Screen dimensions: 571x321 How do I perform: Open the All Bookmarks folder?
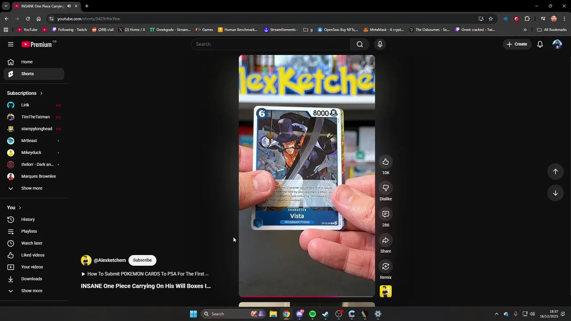pos(552,30)
